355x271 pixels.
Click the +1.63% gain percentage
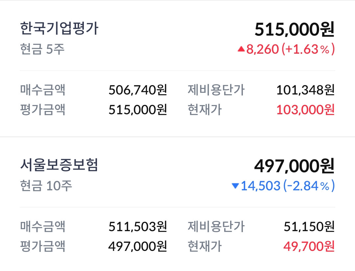pyautogui.click(x=308, y=49)
